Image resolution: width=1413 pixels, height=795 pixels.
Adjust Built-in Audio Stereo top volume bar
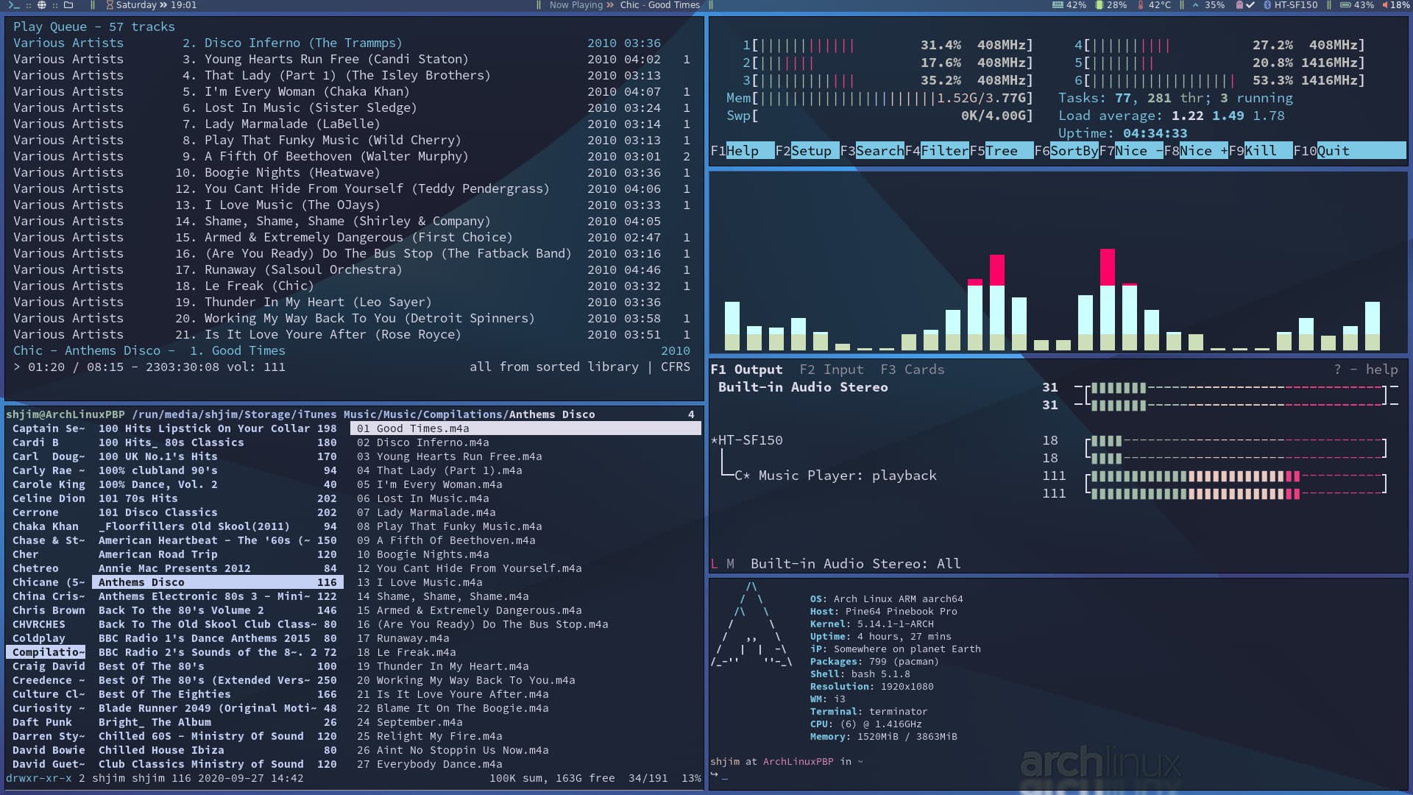coord(1236,387)
